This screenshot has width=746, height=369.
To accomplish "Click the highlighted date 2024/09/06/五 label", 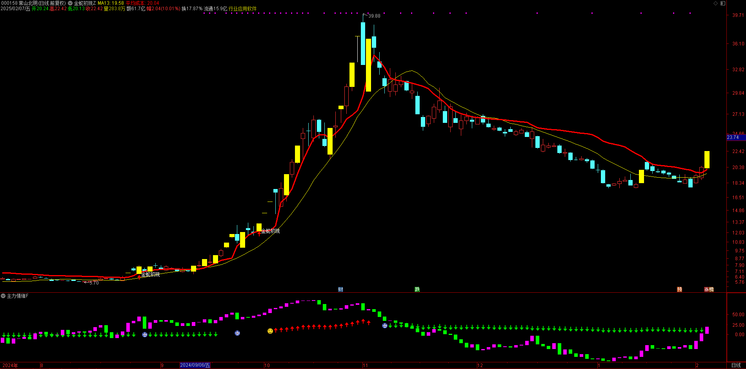I will (x=195, y=365).
